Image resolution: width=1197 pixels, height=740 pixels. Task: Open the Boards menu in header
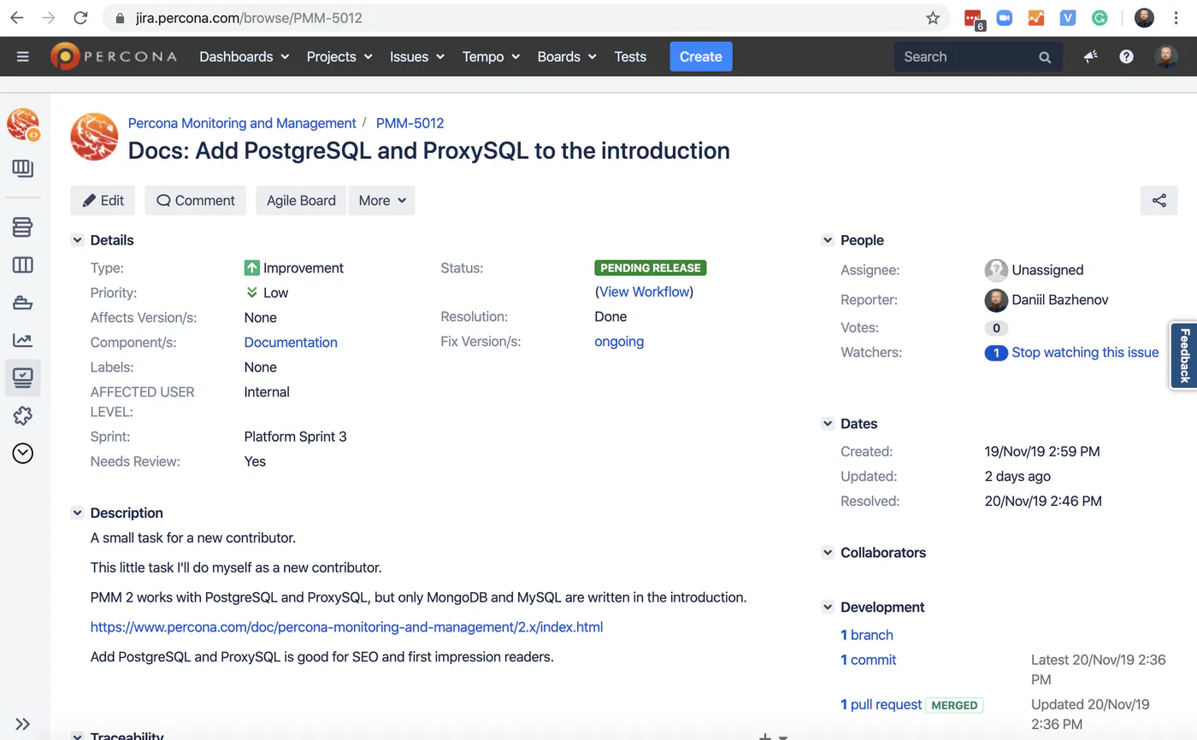568,56
